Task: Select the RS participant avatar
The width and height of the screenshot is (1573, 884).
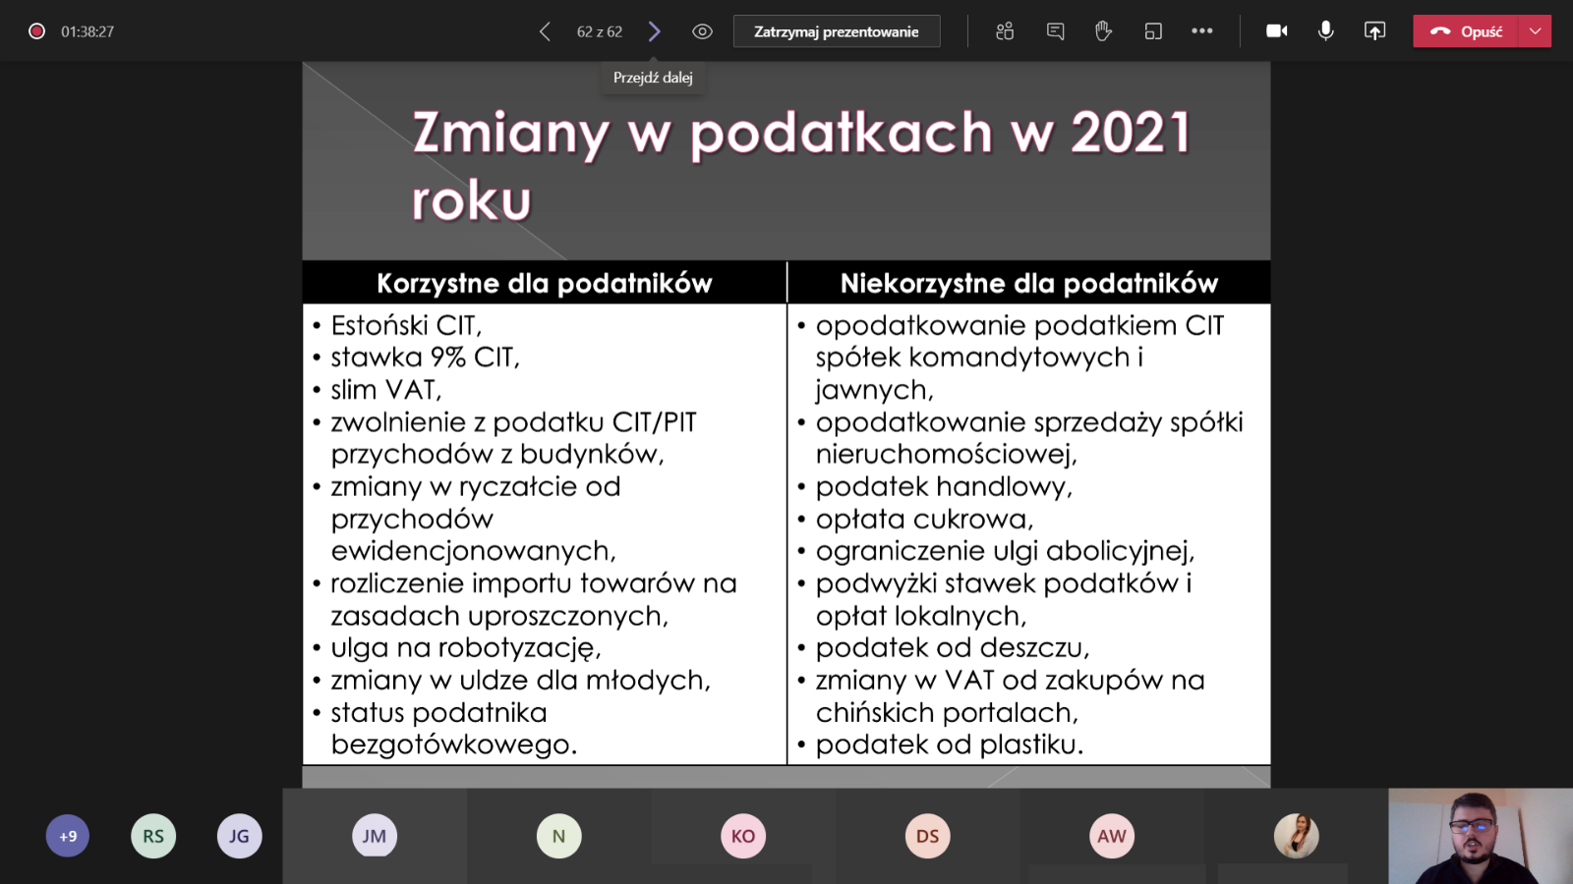Action: pos(153,836)
